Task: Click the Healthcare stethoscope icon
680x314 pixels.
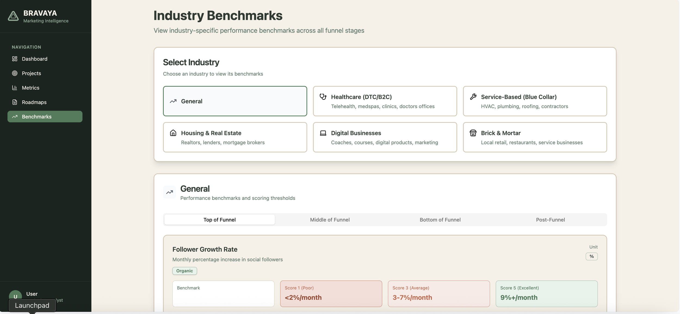Action: coord(323,97)
